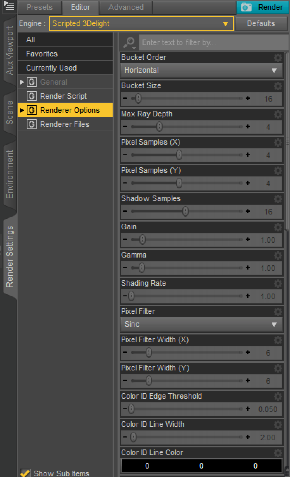The image size is (290, 477).
Task: Select the All category
Action: click(65, 40)
